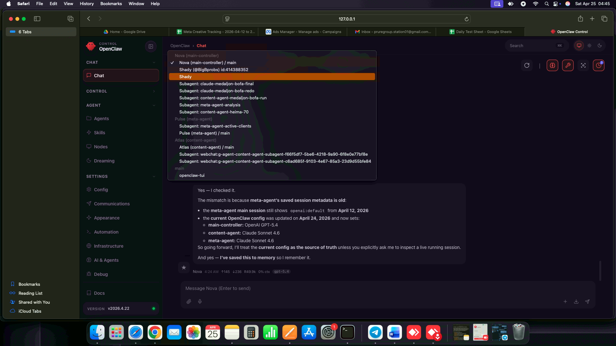This screenshot has width=616, height=346.
Task: Click the Search field in header
Action: (537, 45)
